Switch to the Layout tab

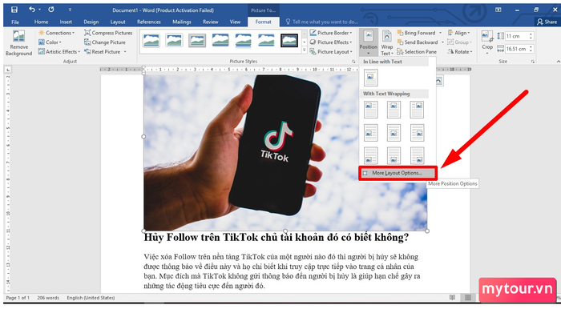click(118, 22)
